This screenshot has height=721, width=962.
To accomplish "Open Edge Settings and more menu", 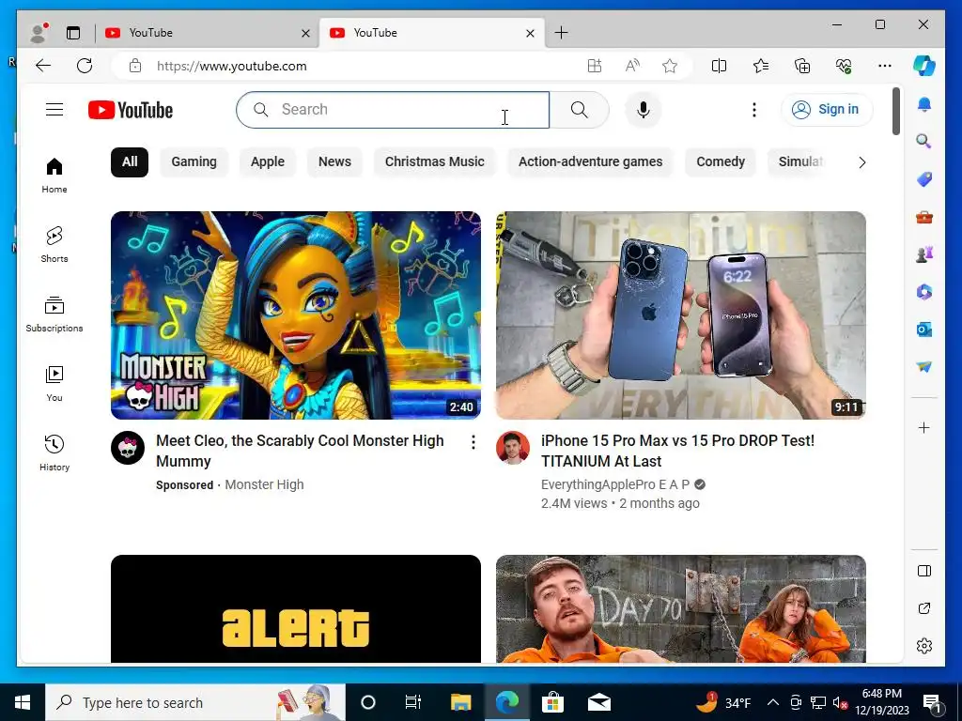I will 885,66.
